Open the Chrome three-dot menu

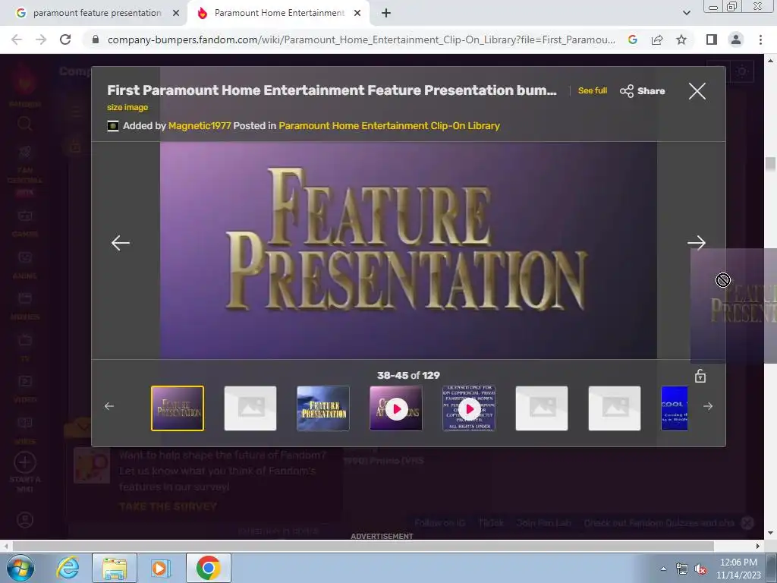(x=760, y=39)
